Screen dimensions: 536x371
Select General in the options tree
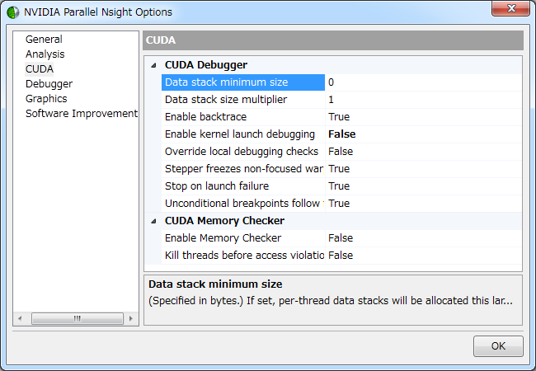point(44,40)
